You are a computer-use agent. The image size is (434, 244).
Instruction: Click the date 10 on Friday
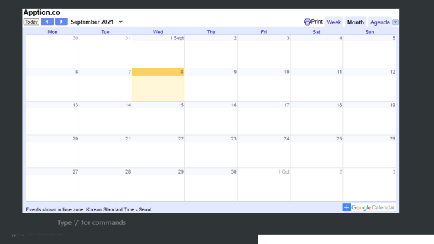(x=286, y=72)
